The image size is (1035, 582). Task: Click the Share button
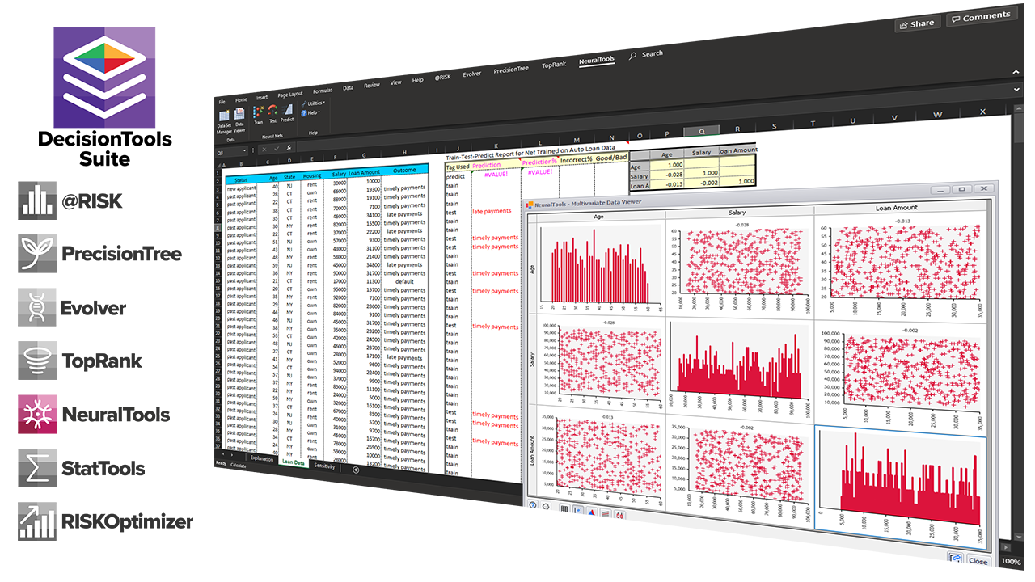(x=916, y=24)
